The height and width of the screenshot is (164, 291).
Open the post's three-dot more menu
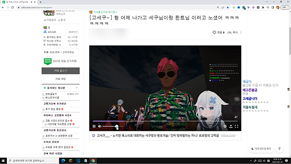[241, 32]
